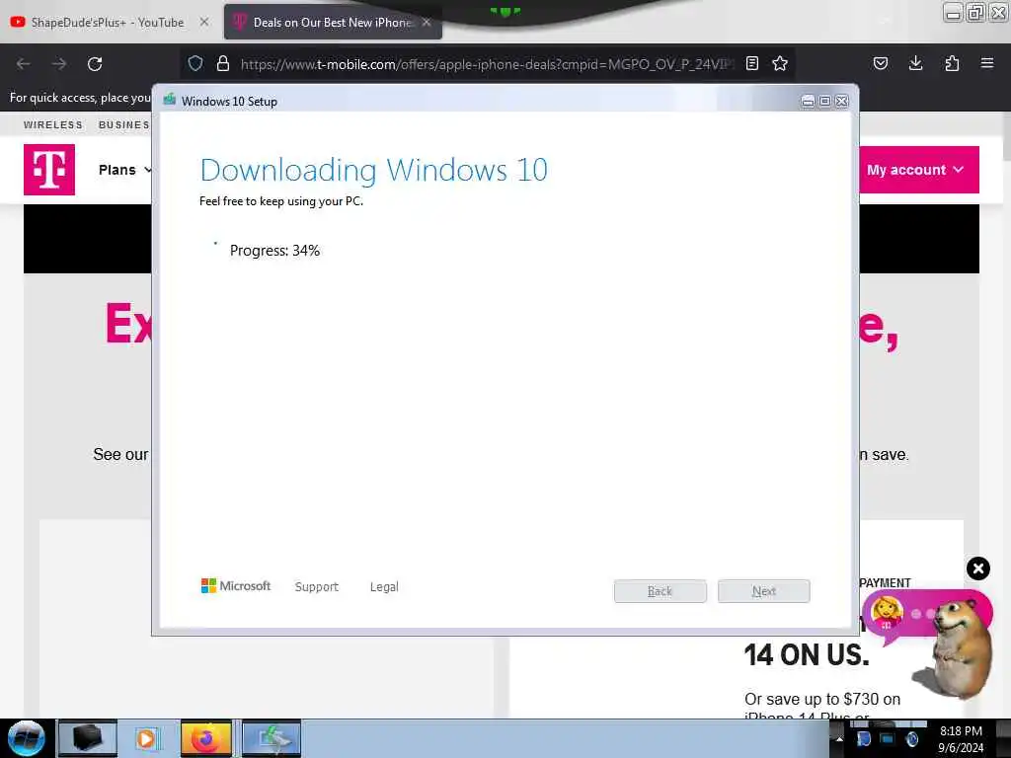The image size is (1011, 758).
Task: Click the T-Mobile logo
Action: (x=49, y=170)
